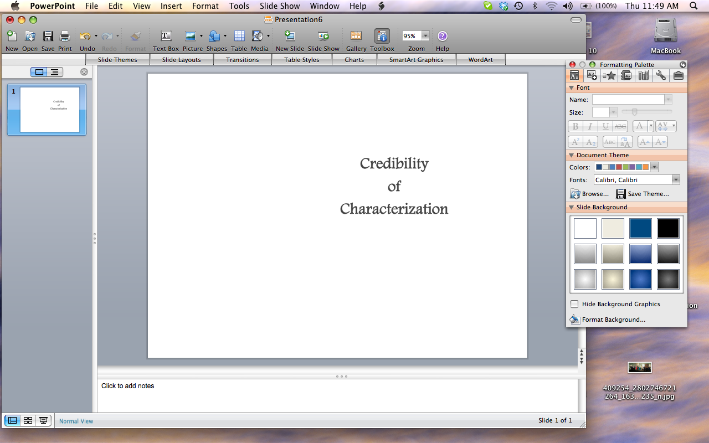Choose the solid black slide background swatch
Image resolution: width=709 pixels, height=443 pixels.
point(668,228)
